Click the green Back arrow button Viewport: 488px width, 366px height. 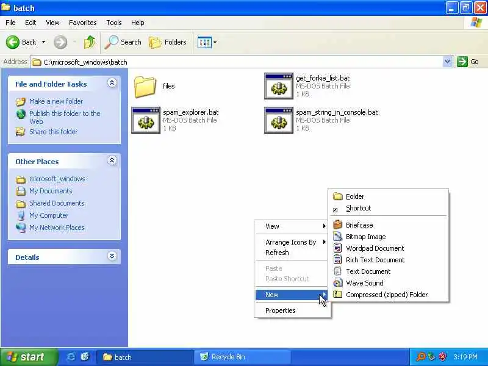coord(12,42)
